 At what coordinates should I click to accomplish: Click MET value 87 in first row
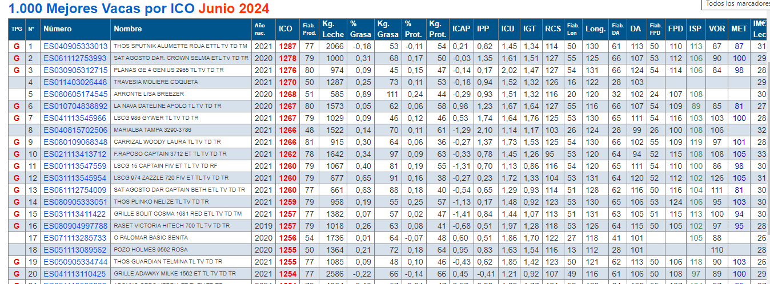pos(739,46)
